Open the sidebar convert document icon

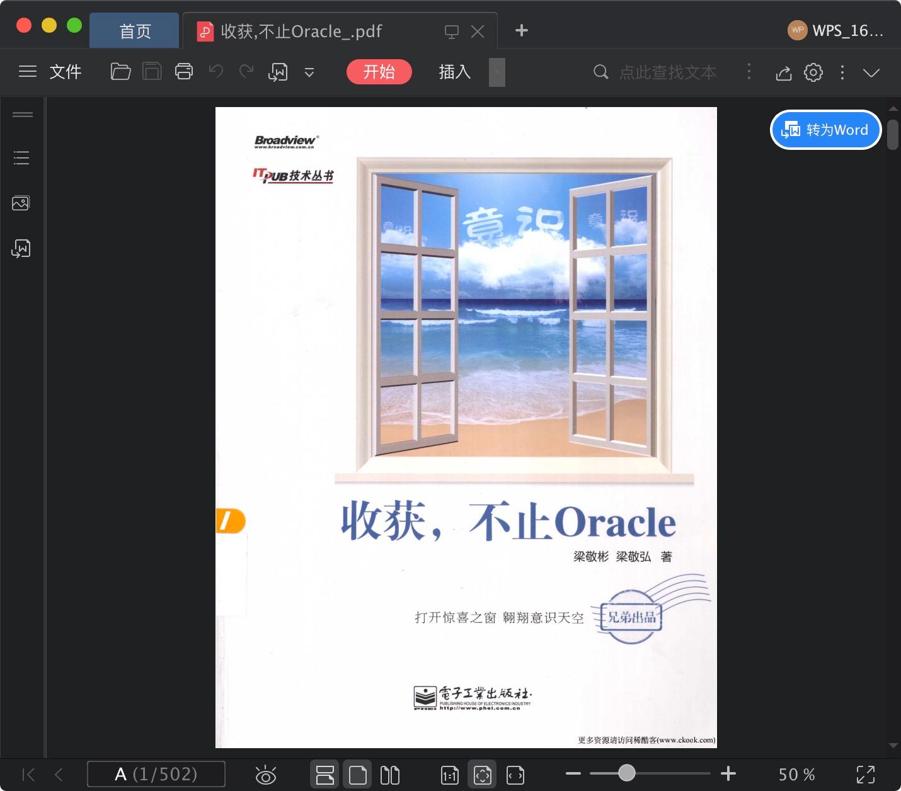(21, 249)
